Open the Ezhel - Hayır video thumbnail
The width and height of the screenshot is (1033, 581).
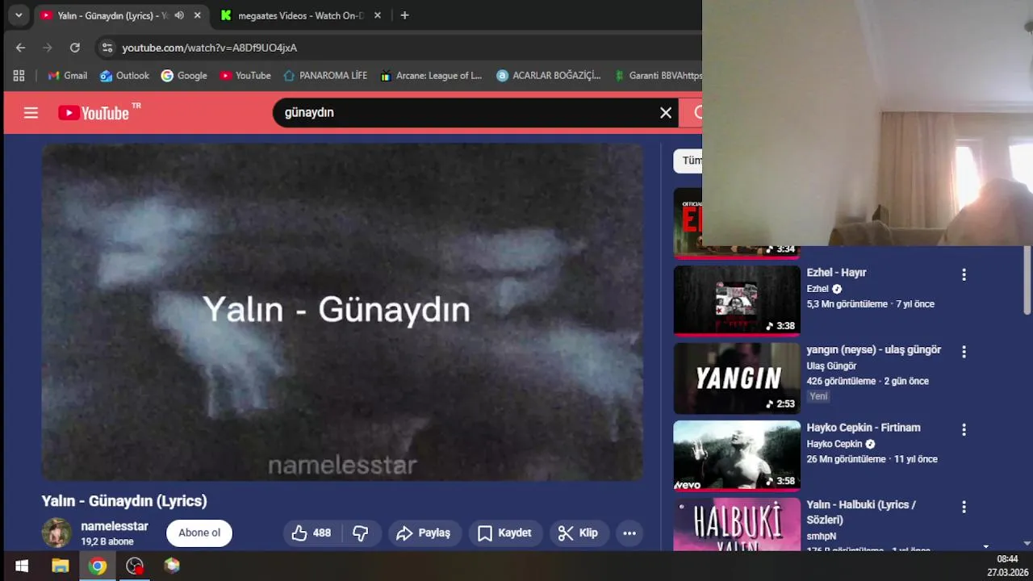[737, 300]
